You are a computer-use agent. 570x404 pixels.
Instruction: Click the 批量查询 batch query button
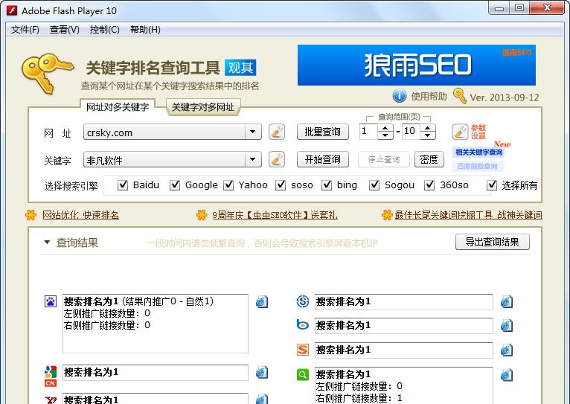322,132
